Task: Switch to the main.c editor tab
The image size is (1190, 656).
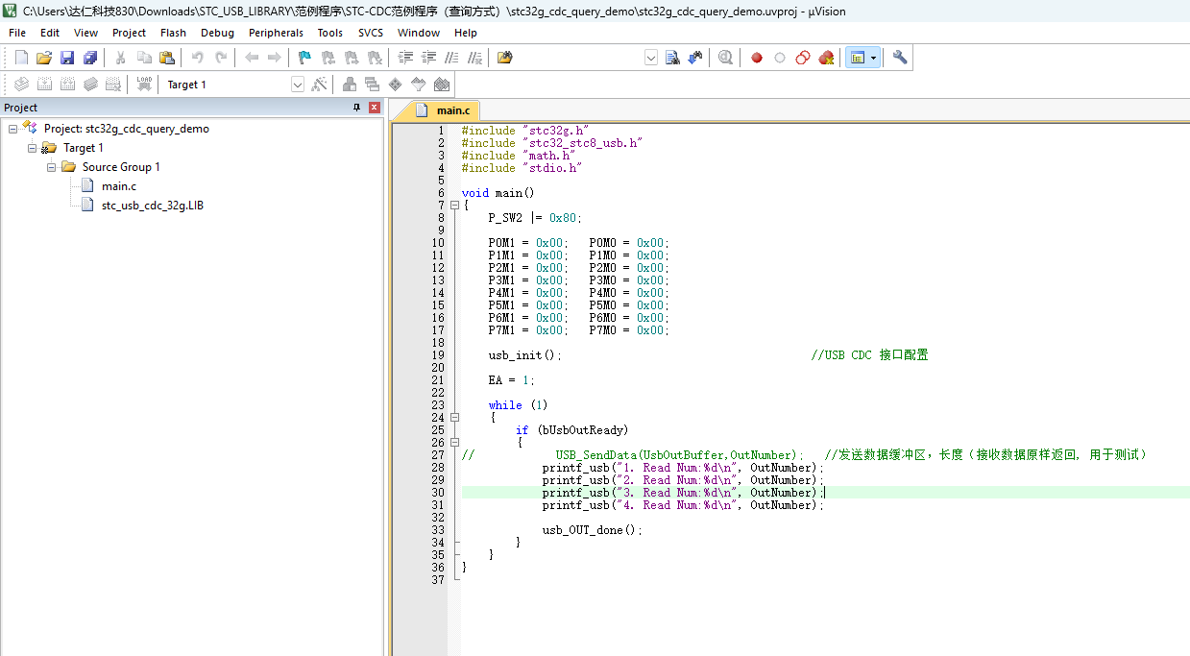Action: pyautogui.click(x=452, y=110)
